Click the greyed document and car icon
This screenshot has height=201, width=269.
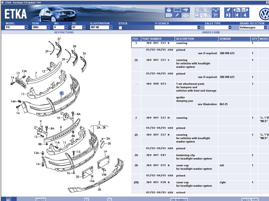point(207,15)
